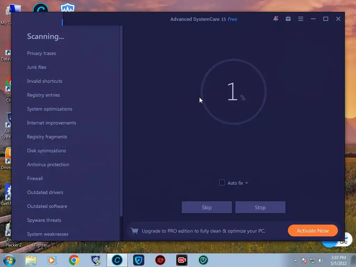
Task: Select Invalid shortcuts item
Action: 44,81
